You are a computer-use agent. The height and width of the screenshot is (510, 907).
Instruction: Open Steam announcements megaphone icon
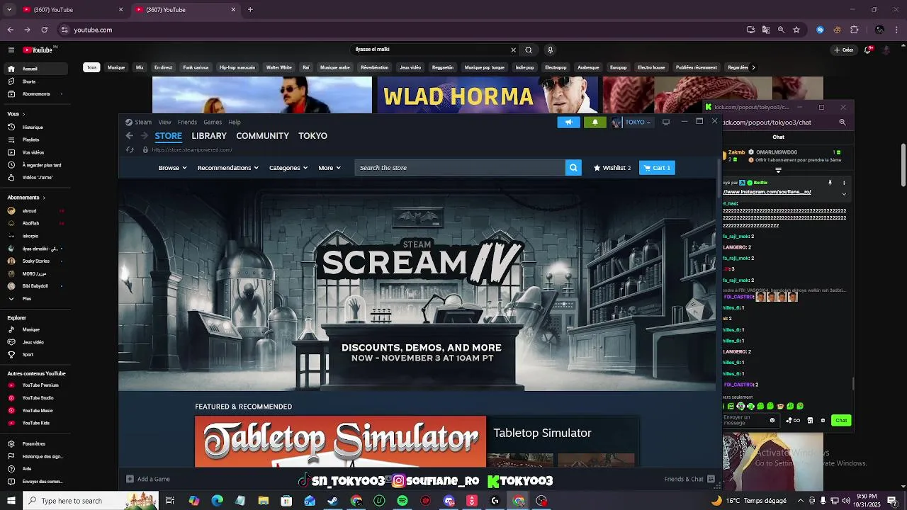coord(568,122)
